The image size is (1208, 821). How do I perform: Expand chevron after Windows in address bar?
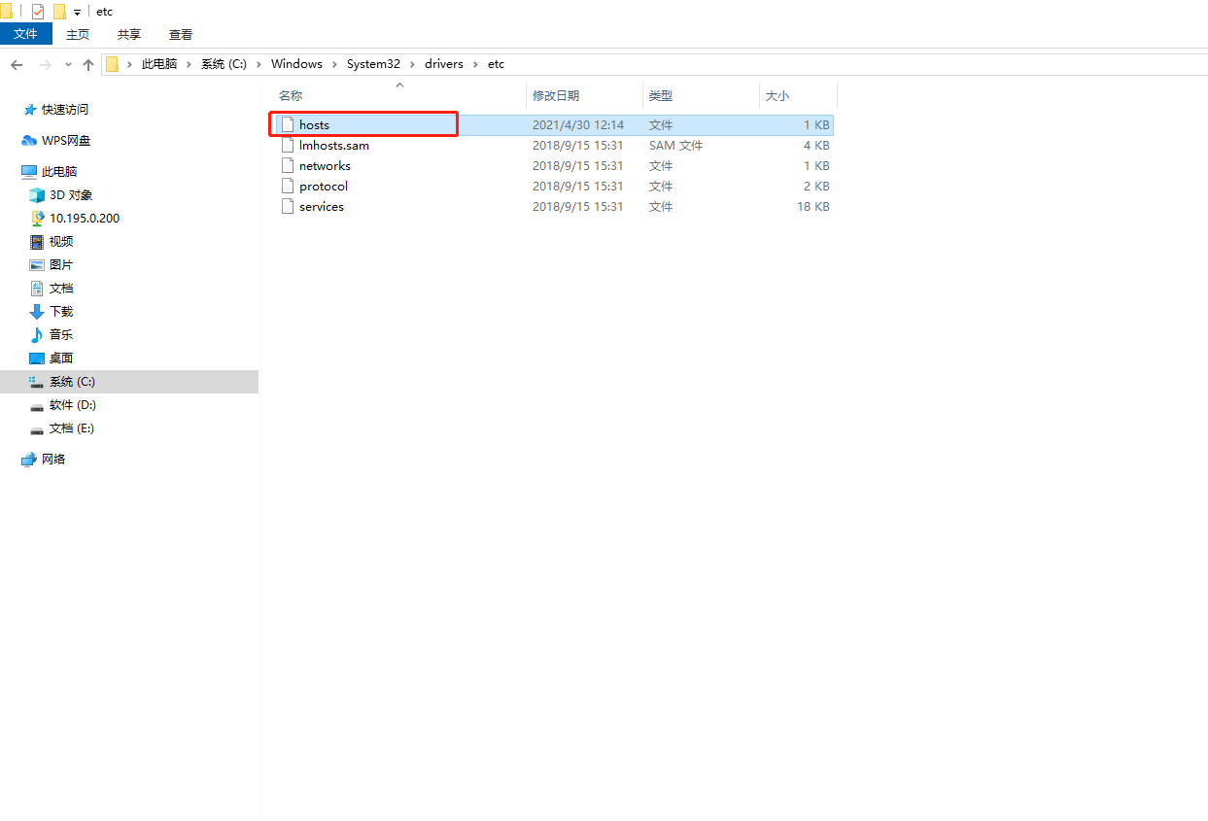click(335, 64)
